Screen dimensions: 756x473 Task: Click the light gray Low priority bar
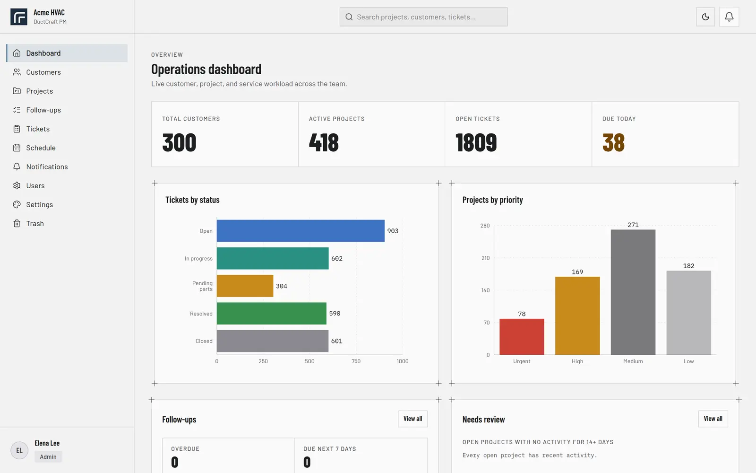689,313
